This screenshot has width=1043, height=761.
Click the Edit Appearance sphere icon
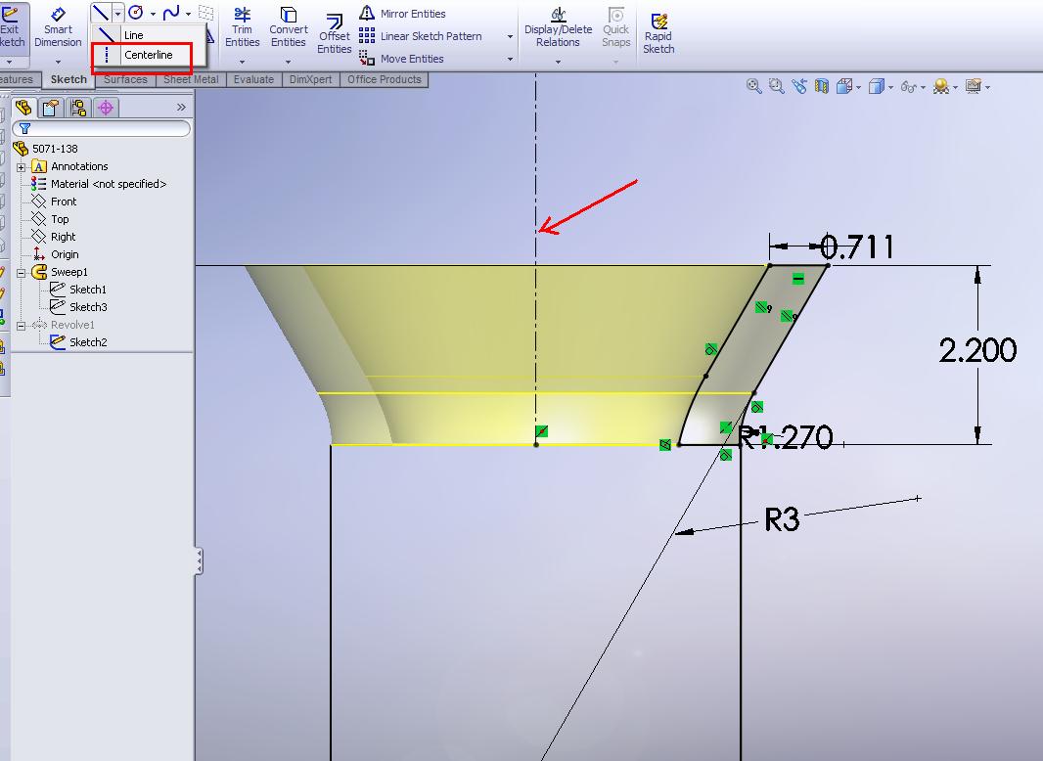940,86
